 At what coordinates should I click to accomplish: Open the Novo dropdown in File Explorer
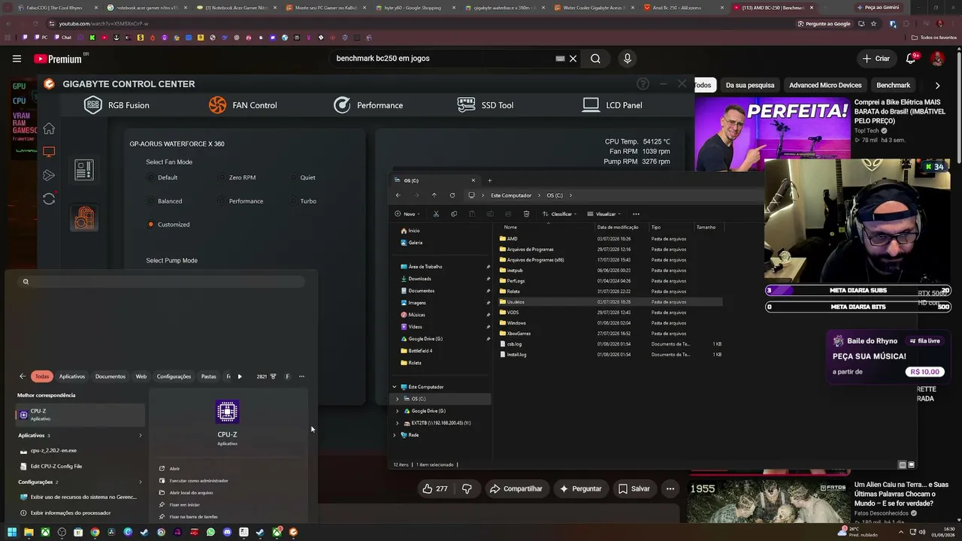pyautogui.click(x=407, y=214)
